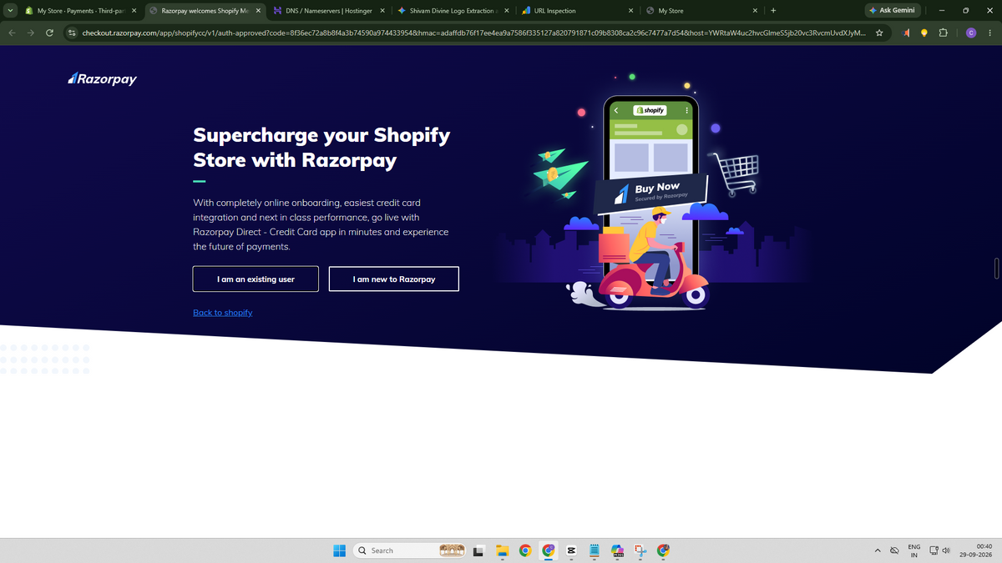This screenshot has width=1002, height=563.
Task: Click the page's vertical scrollbar thumb
Action: click(x=997, y=269)
